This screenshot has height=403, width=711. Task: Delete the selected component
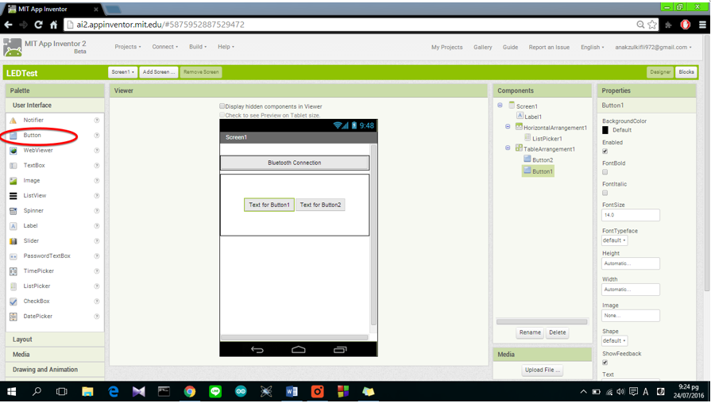(558, 332)
